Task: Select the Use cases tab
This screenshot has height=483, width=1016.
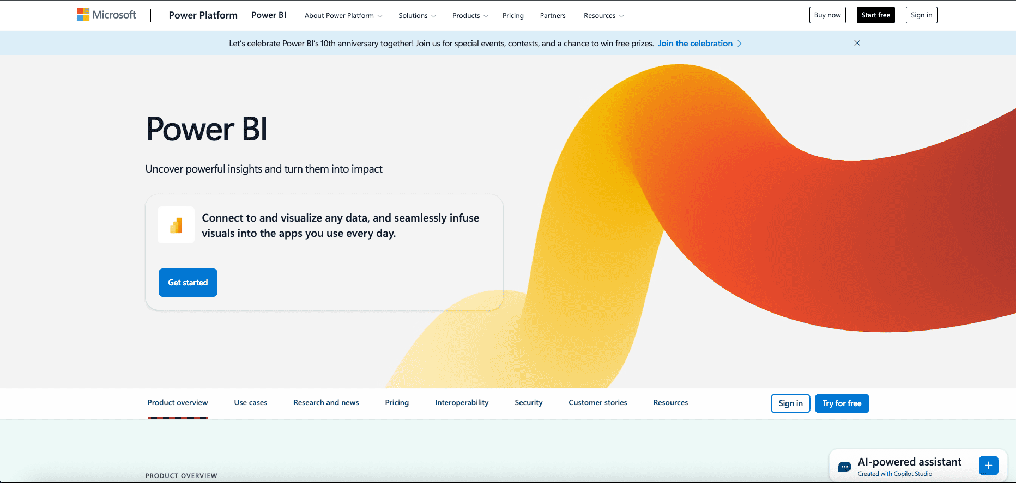Action: [x=251, y=403]
